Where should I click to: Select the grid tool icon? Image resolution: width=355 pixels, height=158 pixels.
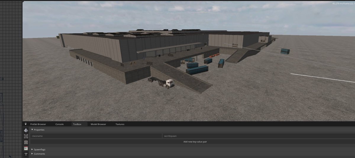pyautogui.click(x=26, y=136)
